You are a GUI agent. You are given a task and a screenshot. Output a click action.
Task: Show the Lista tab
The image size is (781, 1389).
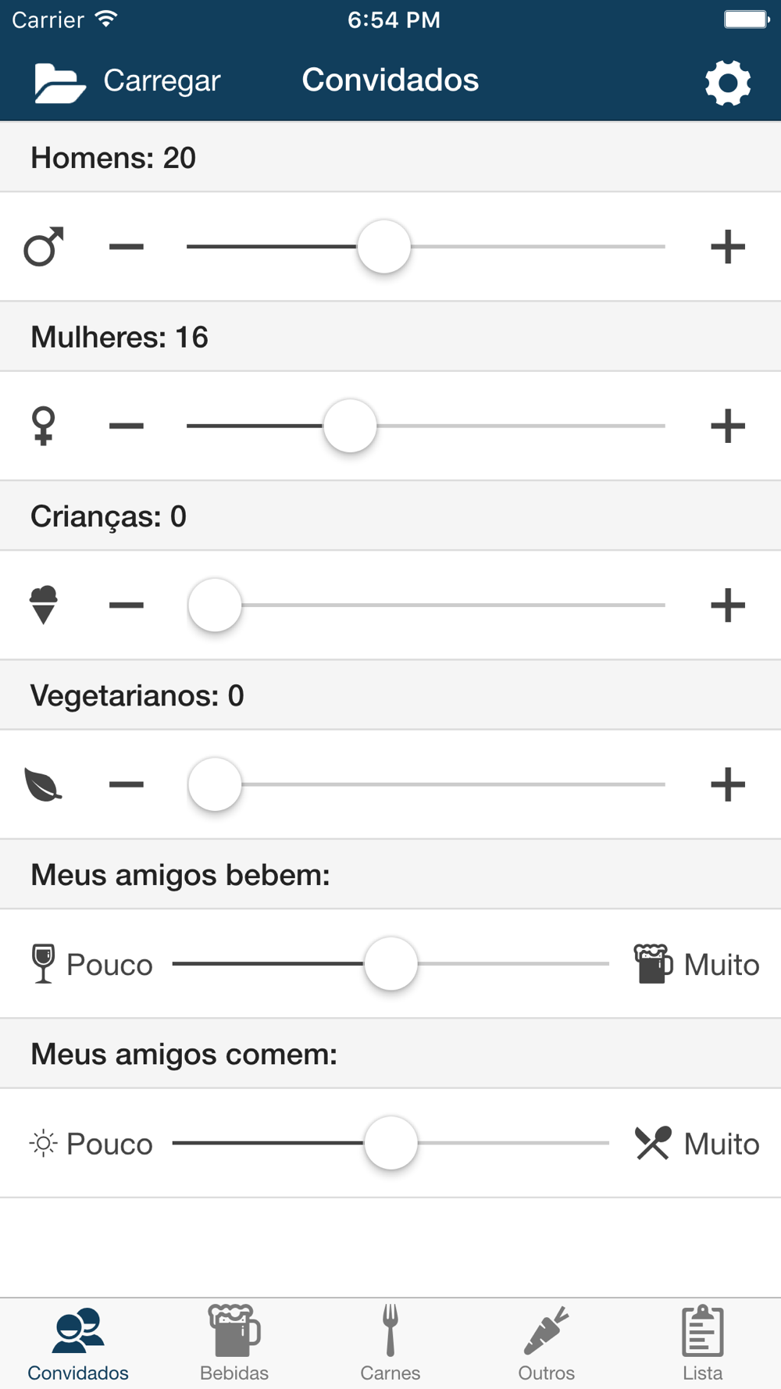pos(703,1344)
